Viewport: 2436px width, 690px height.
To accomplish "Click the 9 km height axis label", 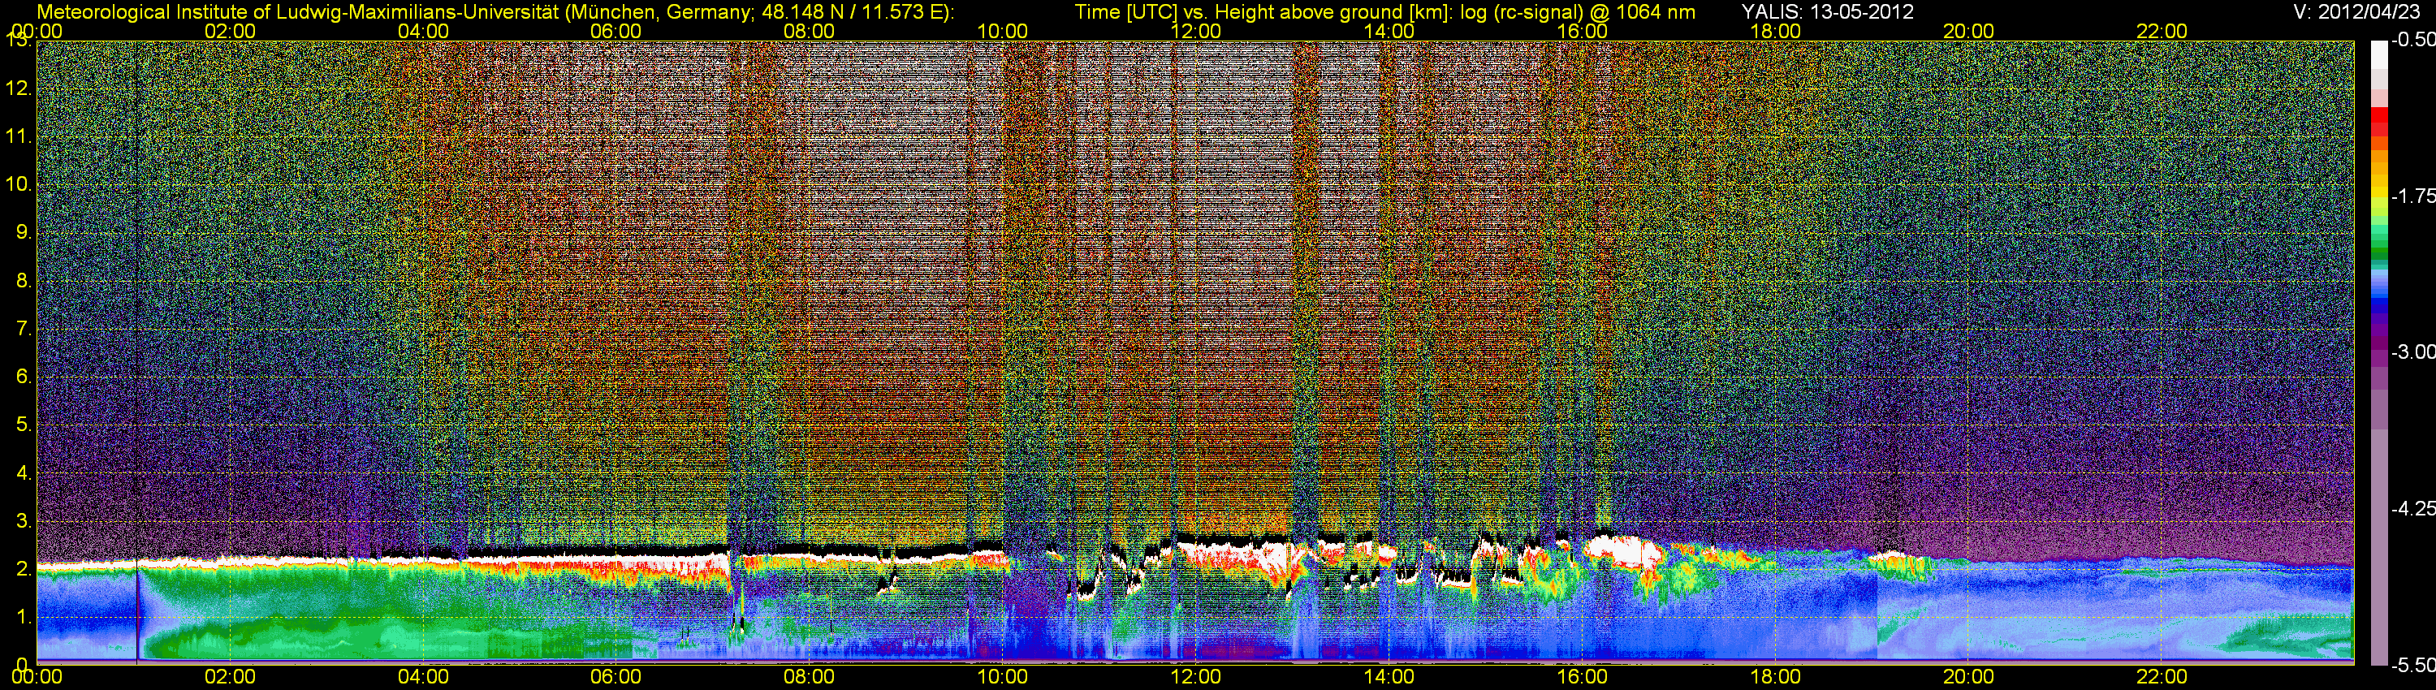I will point(24,232).
